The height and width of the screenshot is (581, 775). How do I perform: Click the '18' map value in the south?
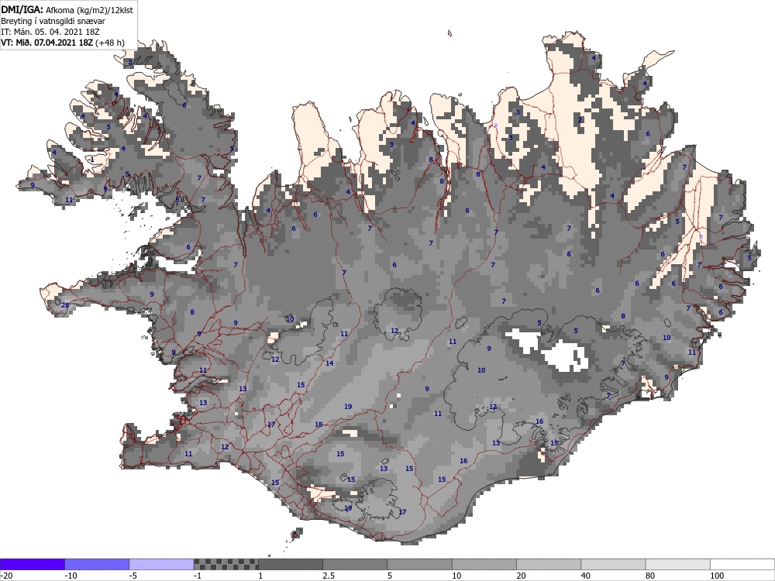pyautogui.click(x=319, y=425)
